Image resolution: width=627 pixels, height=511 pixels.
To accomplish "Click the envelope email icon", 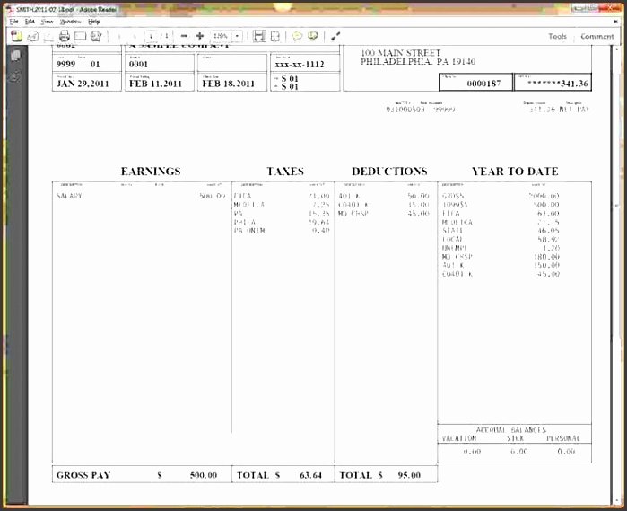I will [81, 36].
